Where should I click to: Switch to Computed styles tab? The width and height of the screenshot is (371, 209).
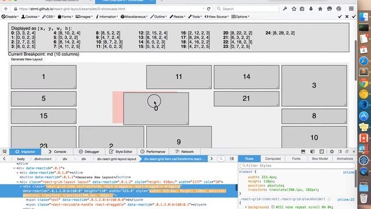pyautogui.click(x=272, y=158)
